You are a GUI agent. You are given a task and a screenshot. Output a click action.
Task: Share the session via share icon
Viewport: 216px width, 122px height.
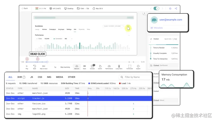(x=176, y=8)
